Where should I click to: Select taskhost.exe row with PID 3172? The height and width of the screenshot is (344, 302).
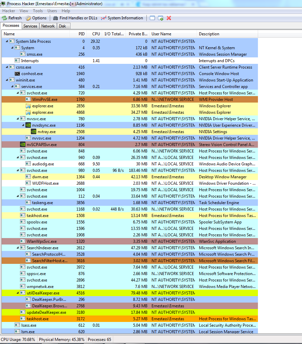[130, 319]
